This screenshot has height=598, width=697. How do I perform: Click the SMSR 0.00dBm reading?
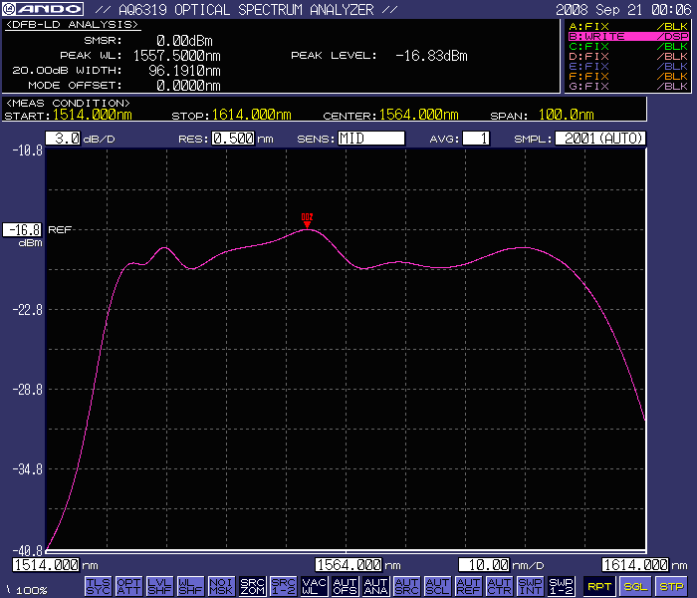click(184, 41)
